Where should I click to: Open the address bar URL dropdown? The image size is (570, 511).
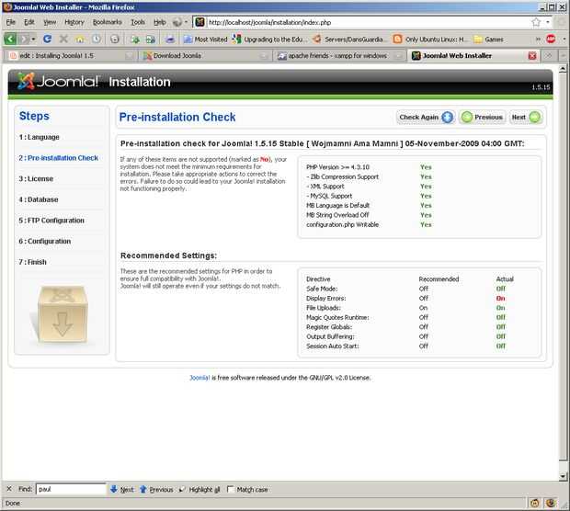point(548,22)
